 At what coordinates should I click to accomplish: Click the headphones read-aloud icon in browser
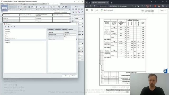coord(133,6)
